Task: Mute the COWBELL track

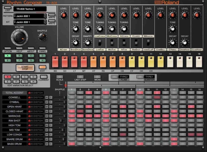Action: 47,97
